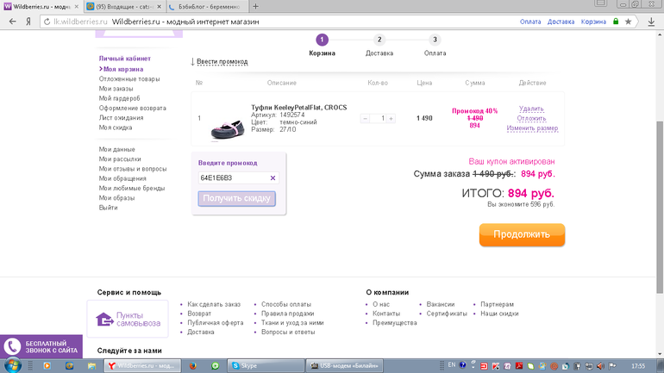Expand the Ввести промокод section
This screenshot has width=664, height=373.
[220, 62]
